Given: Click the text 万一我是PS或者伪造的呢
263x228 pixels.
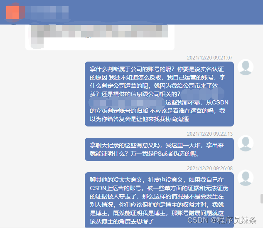Looking at the screenshot, I should point(165,154).
